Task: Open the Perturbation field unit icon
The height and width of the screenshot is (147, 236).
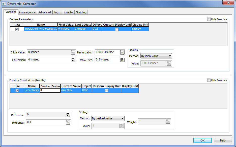Action: tap(122, 52)
